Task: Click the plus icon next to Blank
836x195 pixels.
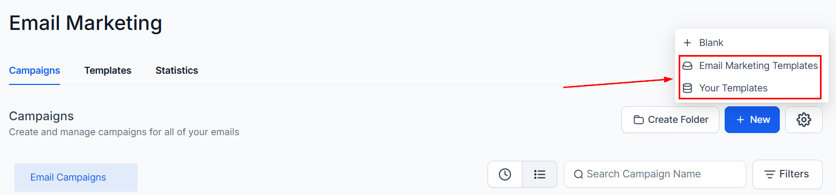Action: (x=687, y=43)
